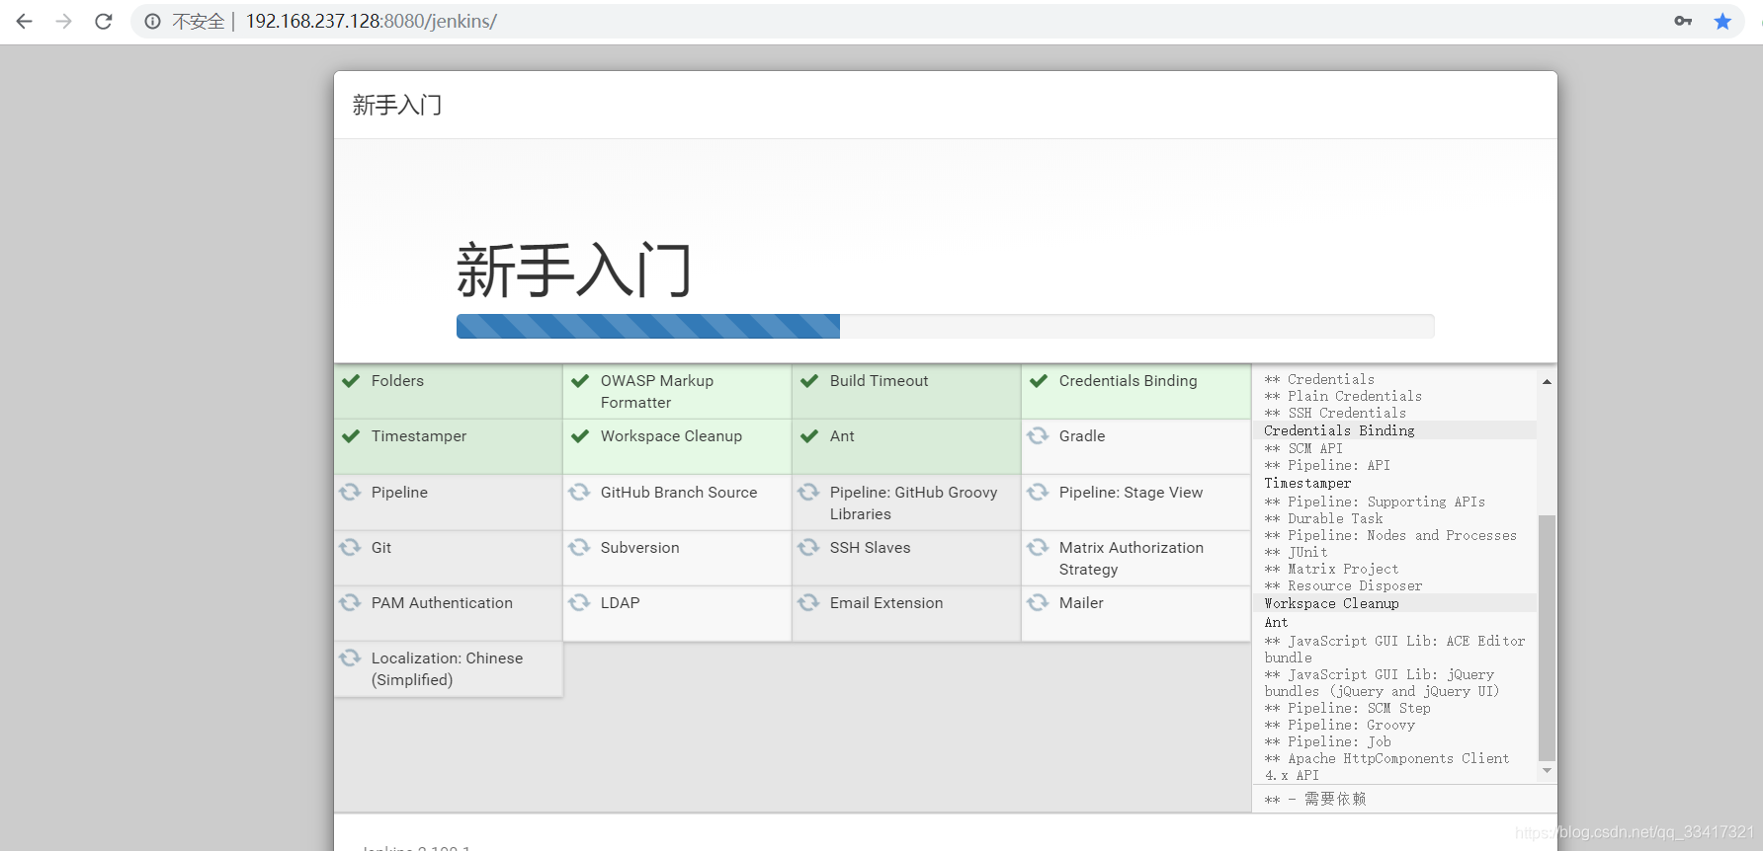1763x851 pixels.
Task: Click log line '** Matrix Project'
Action: tap(1331, 570)
